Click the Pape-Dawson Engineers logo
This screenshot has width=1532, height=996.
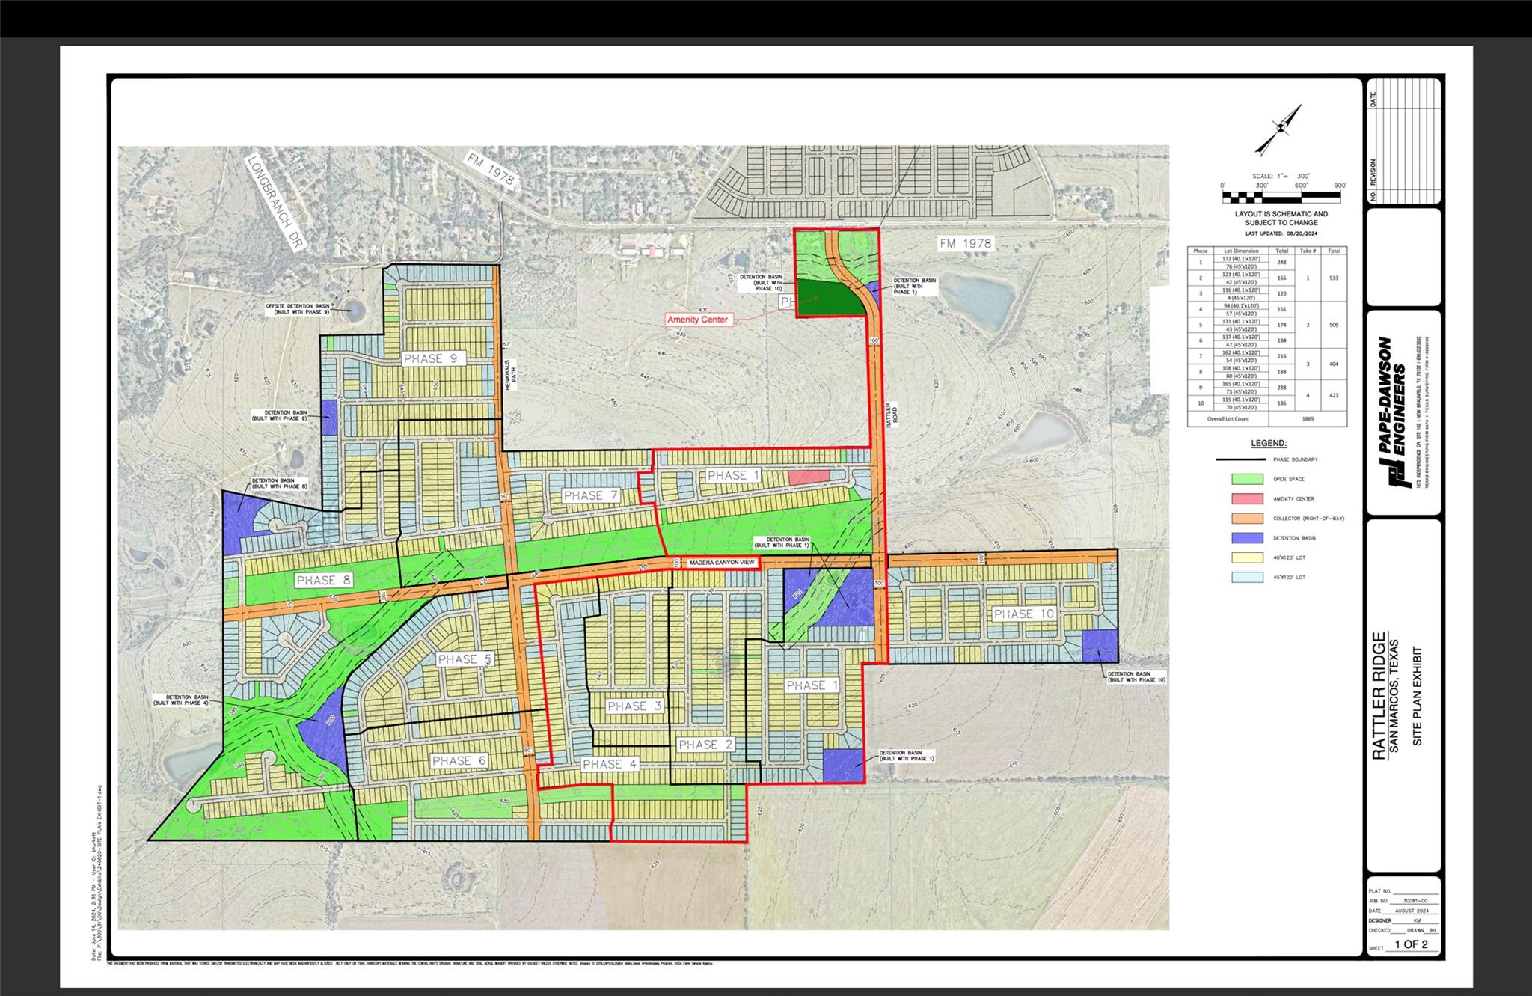pos(1396,413)
